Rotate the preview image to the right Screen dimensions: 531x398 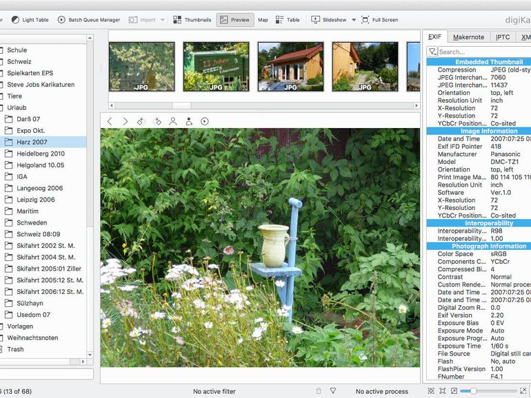point(157,121)
